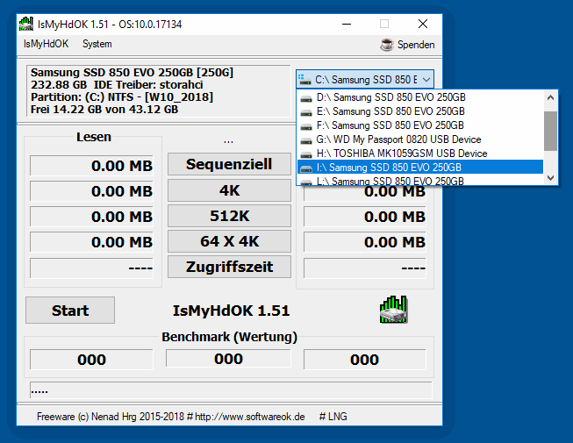Close the IsMyHdOK window

pos(423,24)
